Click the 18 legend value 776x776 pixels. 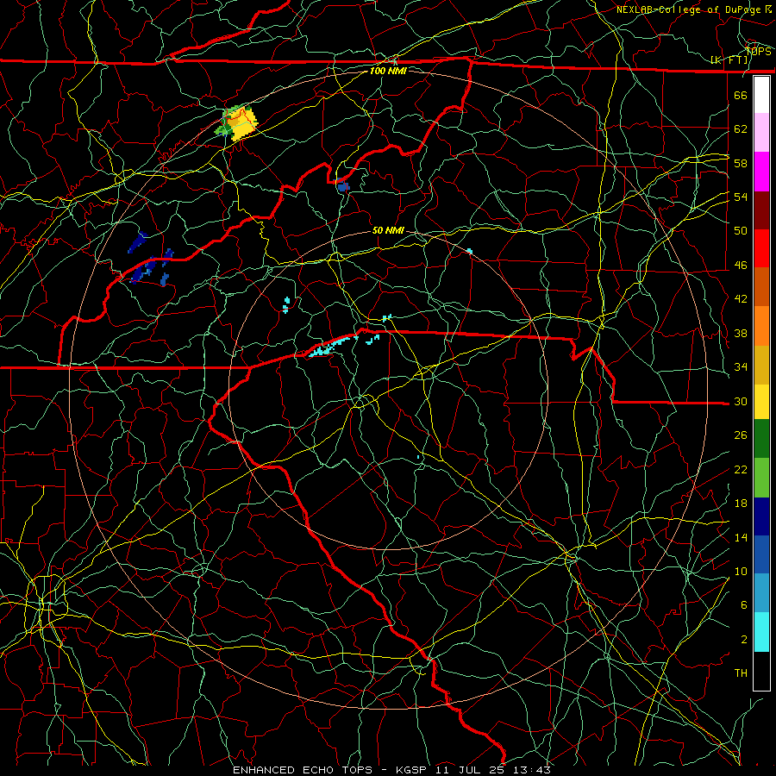click(741, 504)
